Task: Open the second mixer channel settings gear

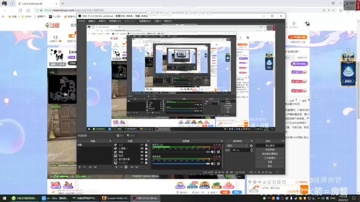Action: tap(218, 163)
